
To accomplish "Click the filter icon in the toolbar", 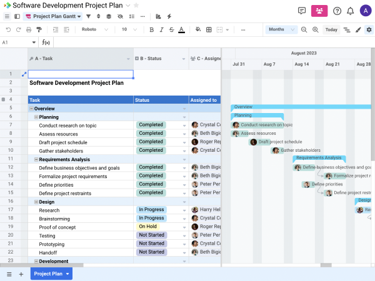I will click(x=89, y=17).
